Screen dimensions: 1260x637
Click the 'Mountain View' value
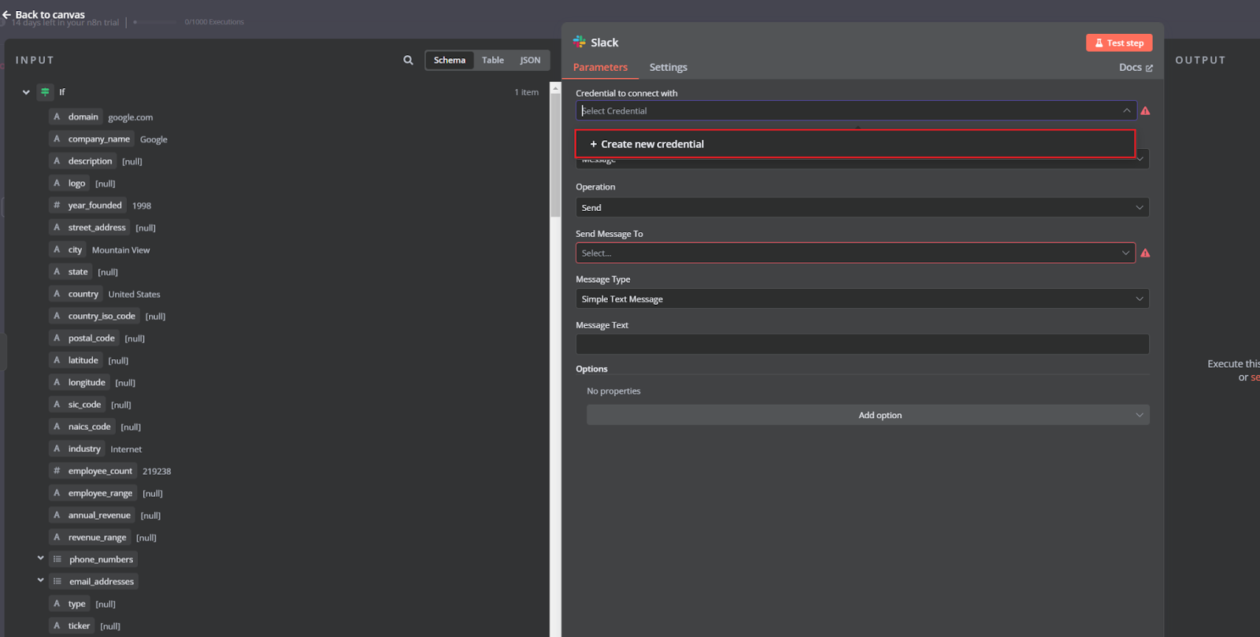pyautogui.click(x=120, y=250)
